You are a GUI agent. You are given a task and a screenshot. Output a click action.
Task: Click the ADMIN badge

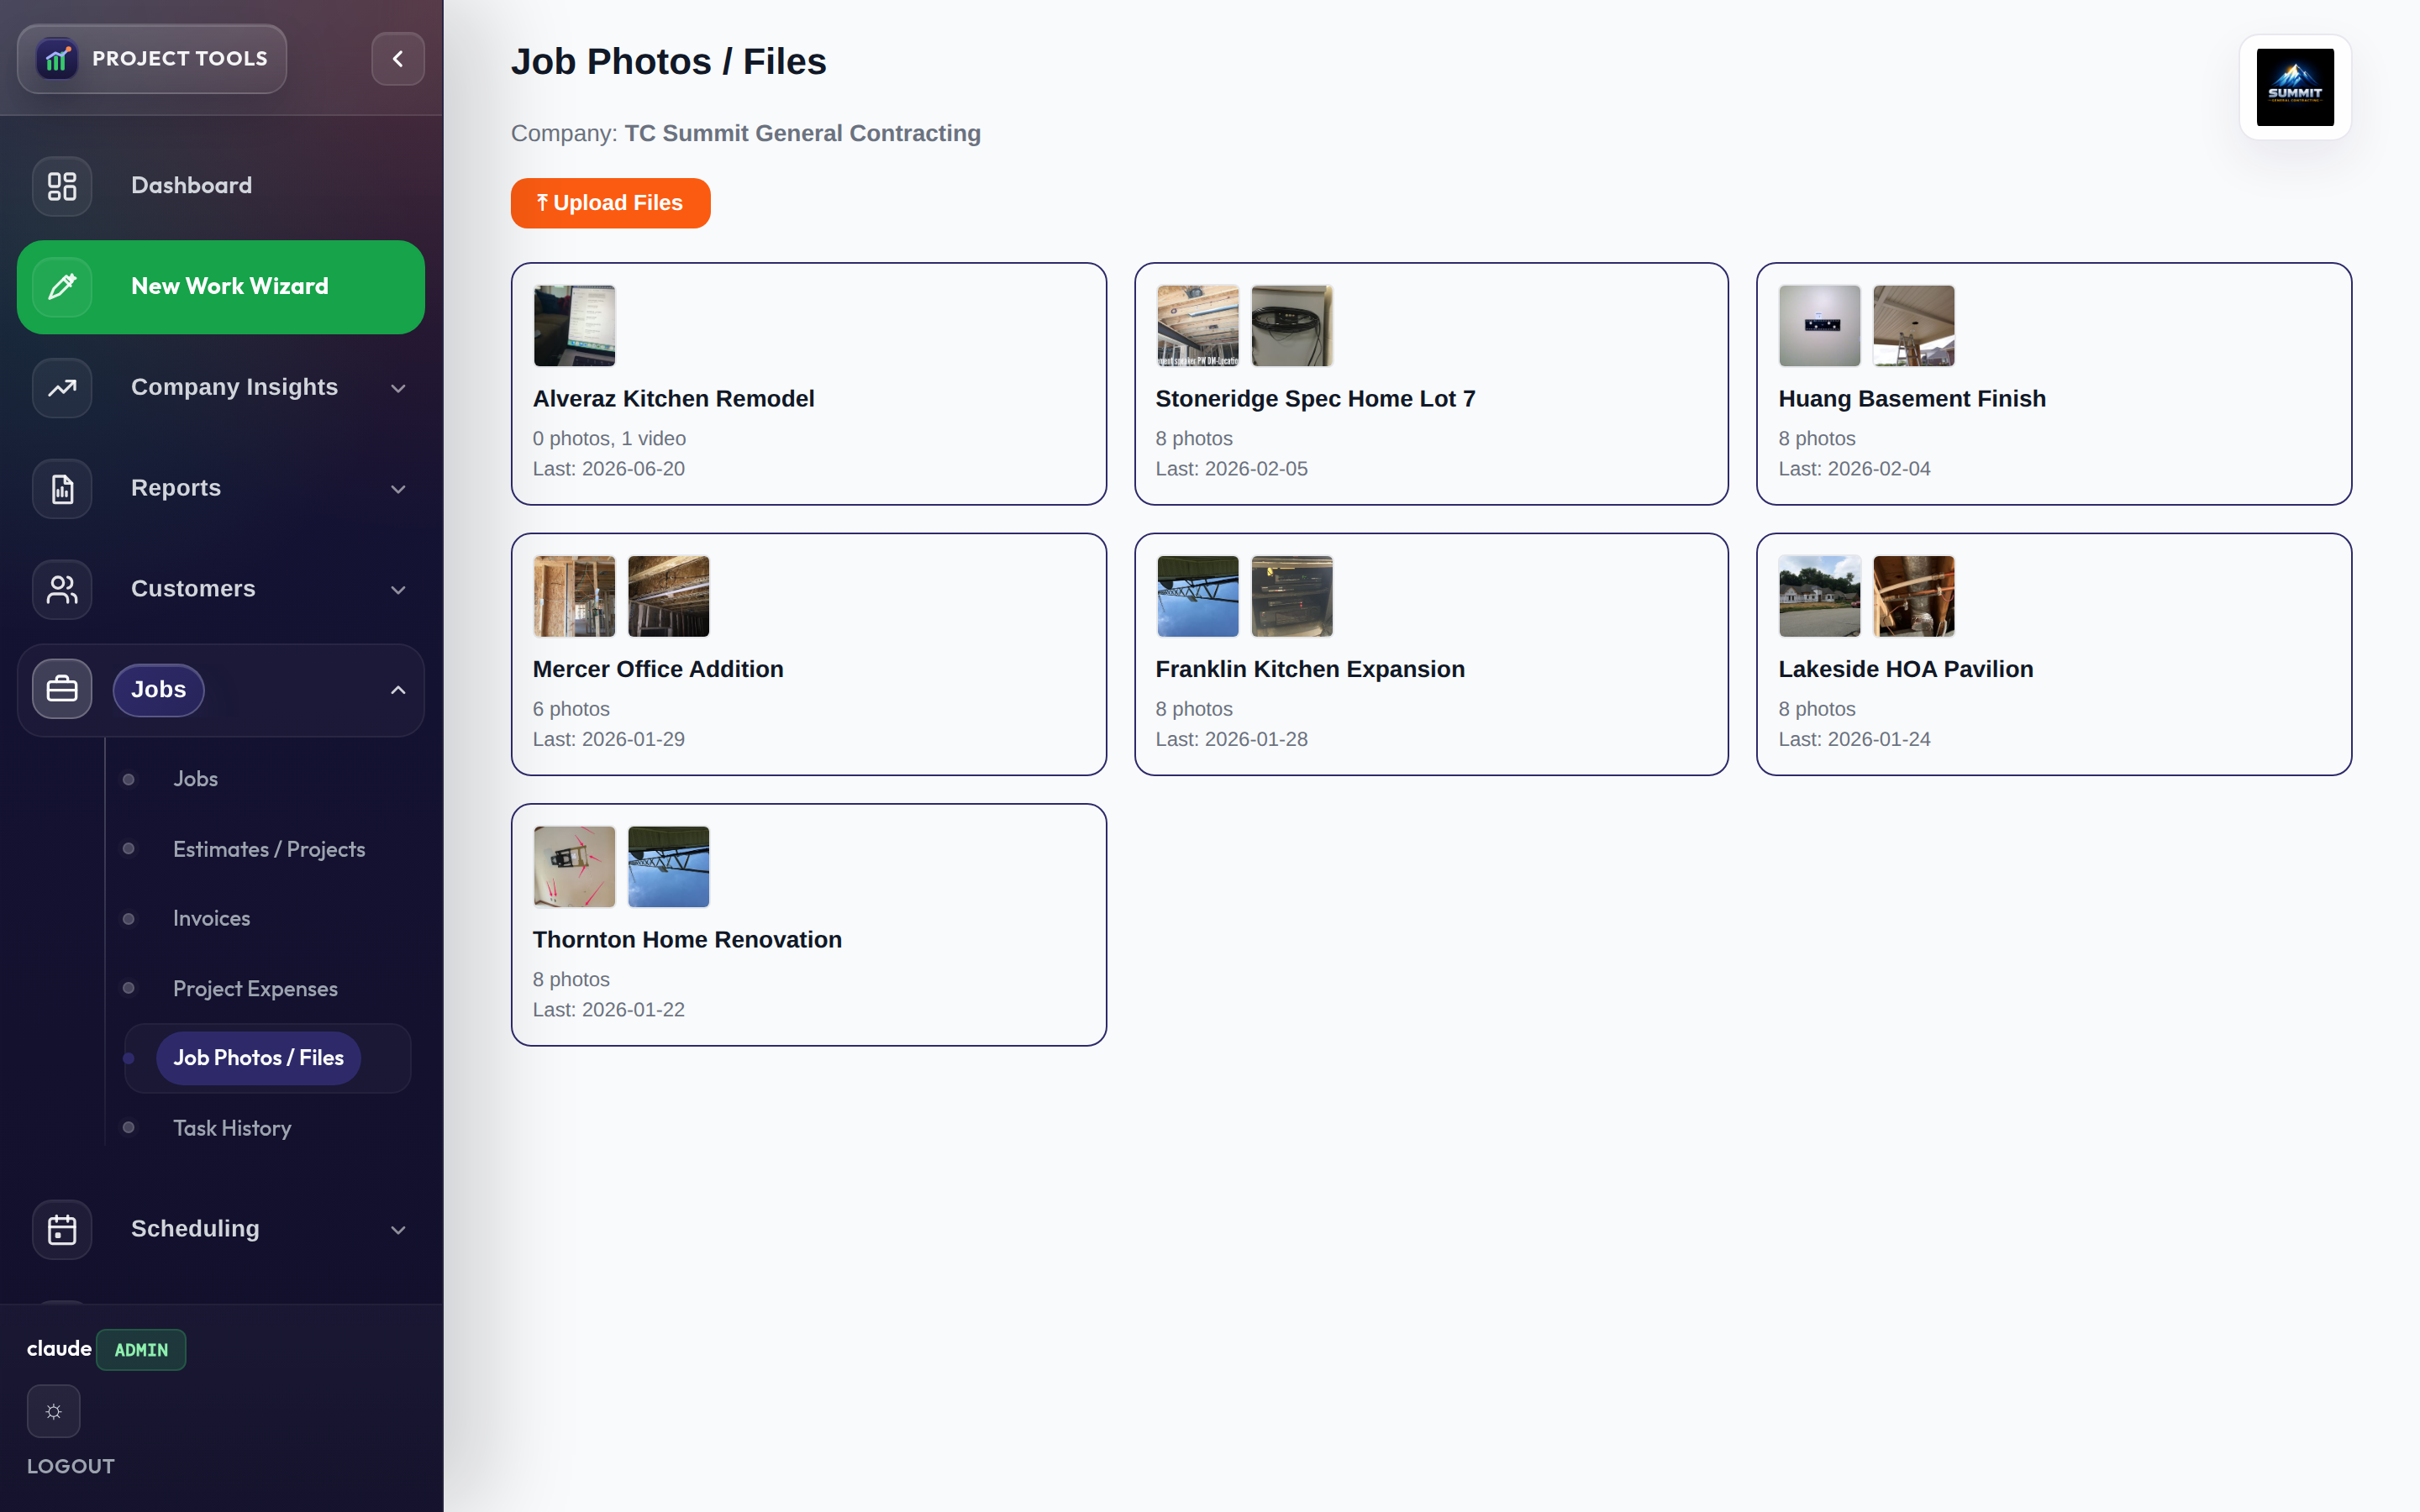tap(141, 1350)
